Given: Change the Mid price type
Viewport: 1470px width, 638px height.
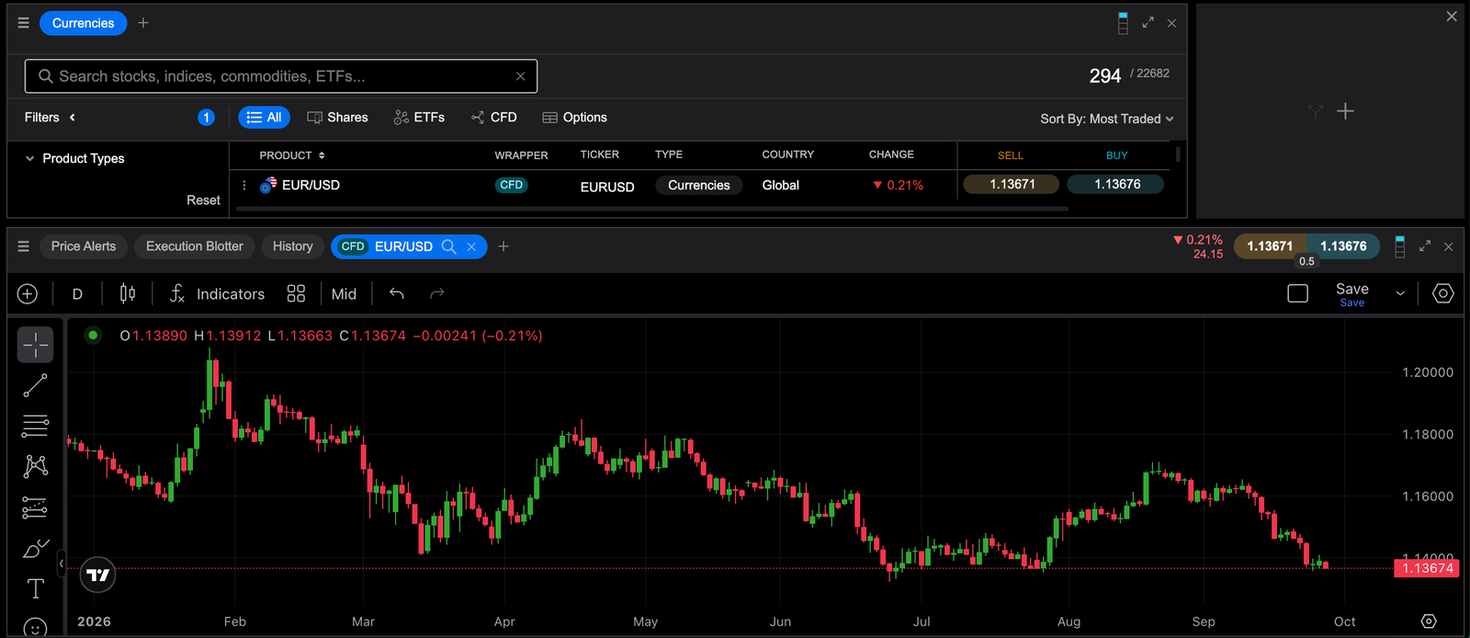Looking at the screenshot, I should pos(344,294).
